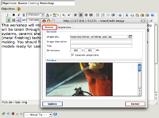Move iDevice down with triangle arrow
Screen dimensions: 159x118
21,114
